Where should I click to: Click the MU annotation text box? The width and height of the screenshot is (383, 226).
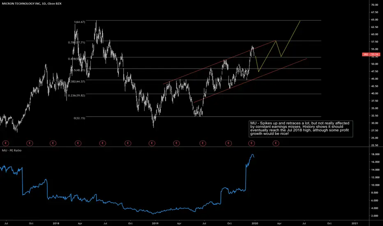pos(301,129)
